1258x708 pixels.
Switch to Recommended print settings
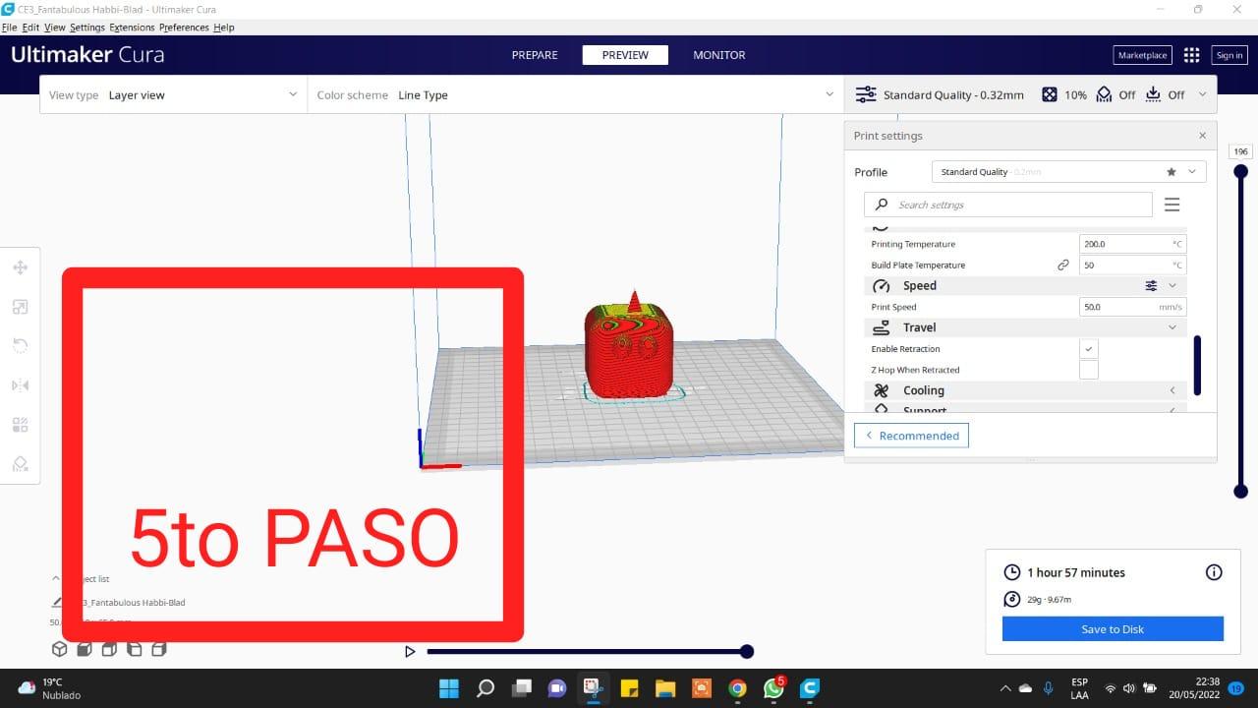(x=911, y=436)
